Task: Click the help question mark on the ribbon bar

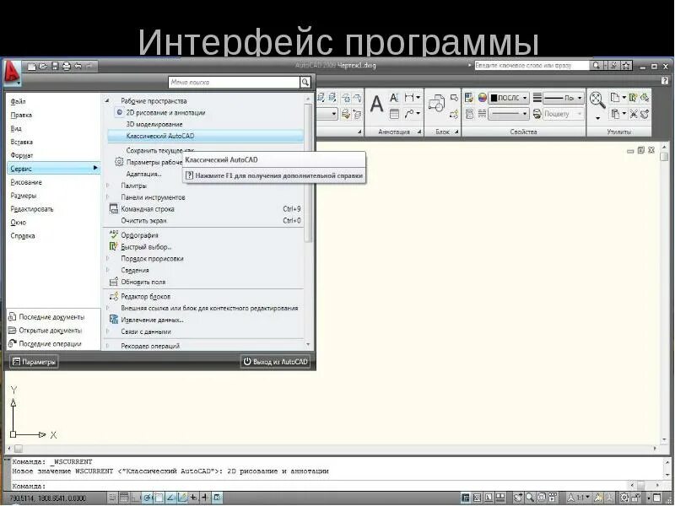Action: (x=665, y=80)
